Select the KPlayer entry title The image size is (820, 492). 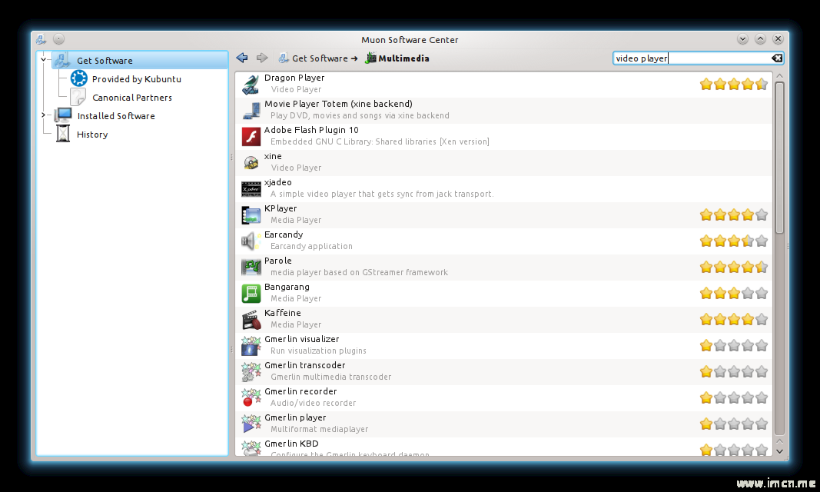(281, 208)
